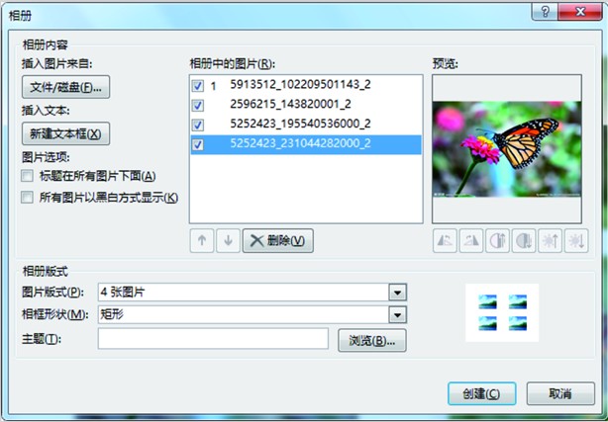The width and height of the screenshot is (608, 422).
Task: Select list entry 5252423_231044282000_2
Action: pyautogui.click(x=306, y=144)
